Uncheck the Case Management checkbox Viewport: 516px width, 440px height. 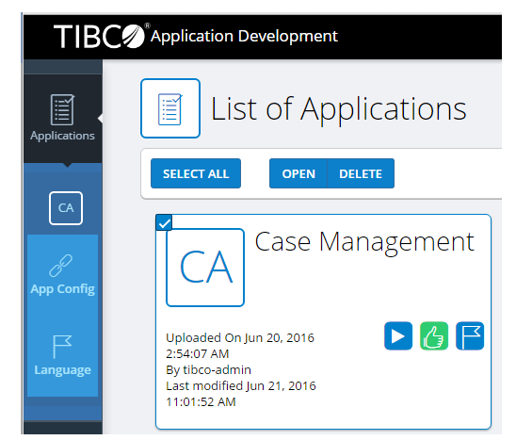point(164,223)
